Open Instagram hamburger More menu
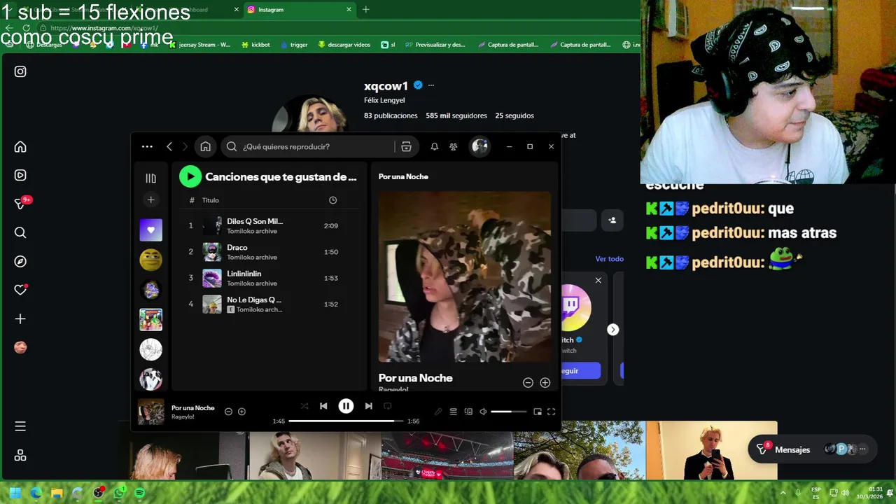The width and height of the screenshot is (896, 504). pyautogui.click(x=20, y=426)
